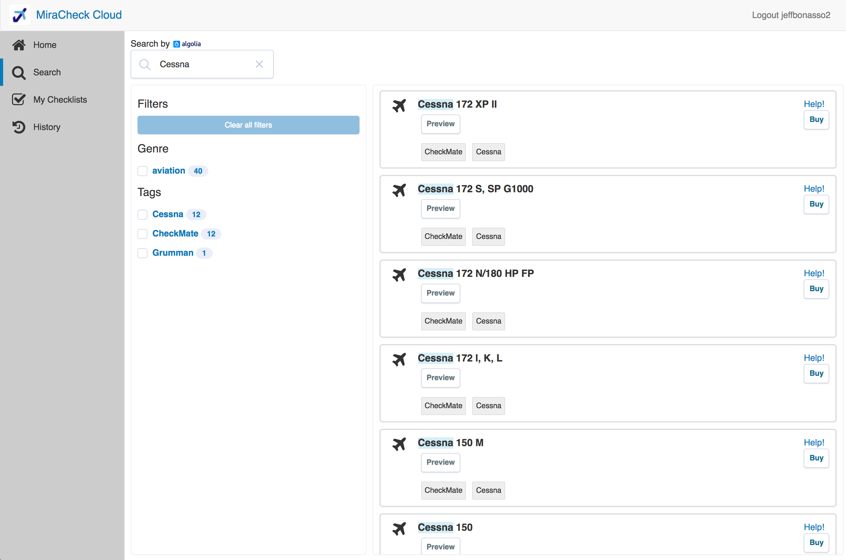
Task: Toggle the aviation genre checkbox
Action: pyautogui.click(x=142, y=171)
